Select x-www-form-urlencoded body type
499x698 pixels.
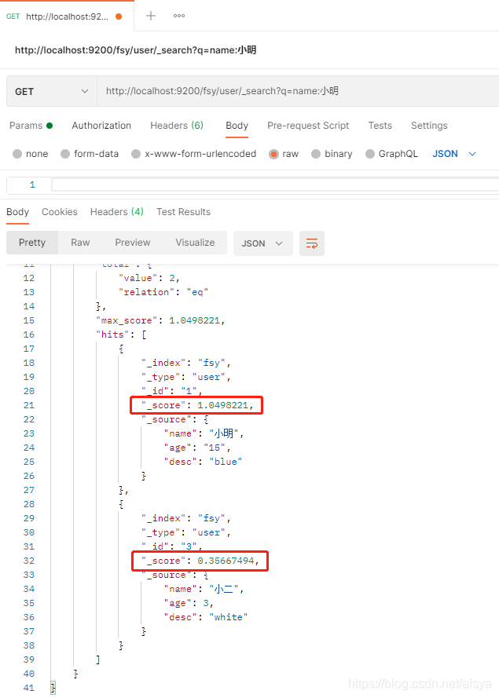point(136,154)
